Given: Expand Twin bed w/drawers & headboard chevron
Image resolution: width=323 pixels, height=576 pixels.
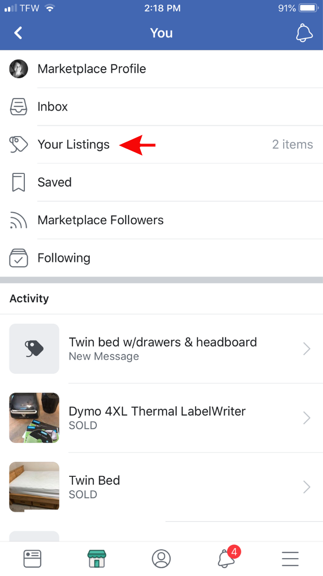Looking at the screenshot, I should pos(307,349).
